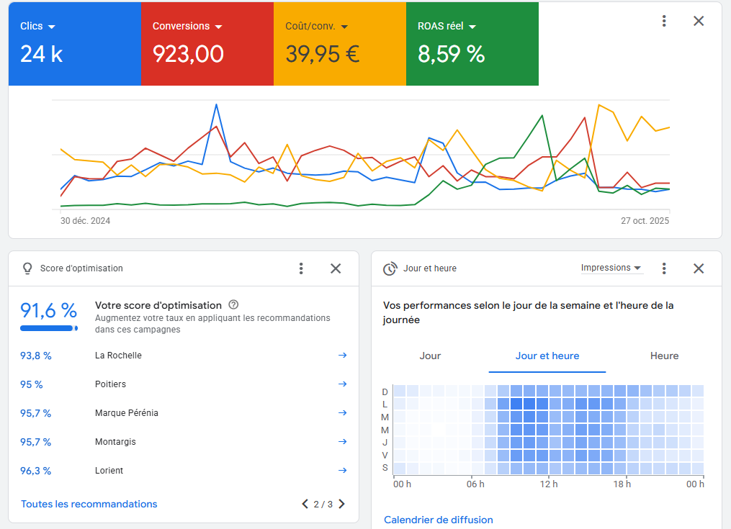
Task: Click Lorient campaign name
Action: point(109,470)
